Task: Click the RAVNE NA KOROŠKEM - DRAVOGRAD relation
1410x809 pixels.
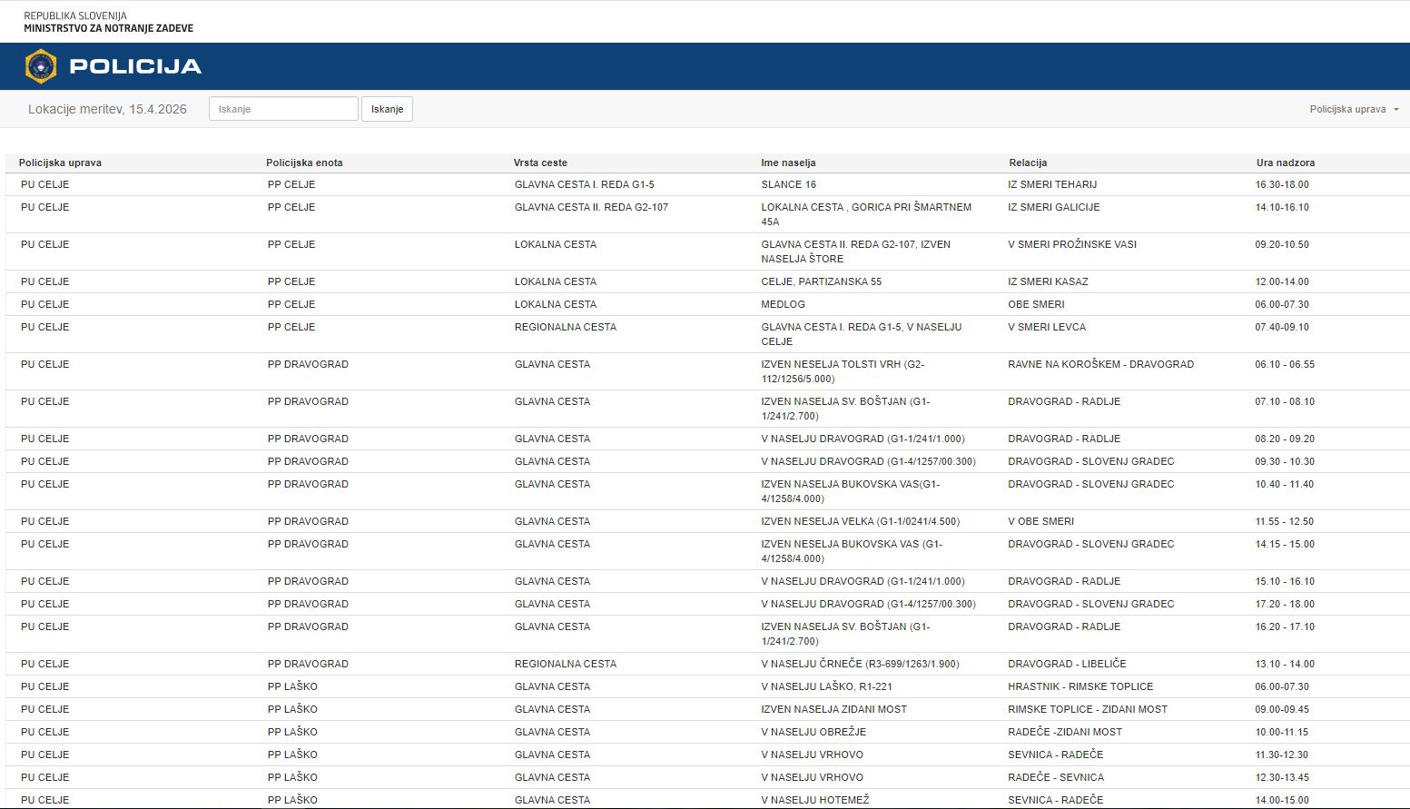Action: 1100,364
